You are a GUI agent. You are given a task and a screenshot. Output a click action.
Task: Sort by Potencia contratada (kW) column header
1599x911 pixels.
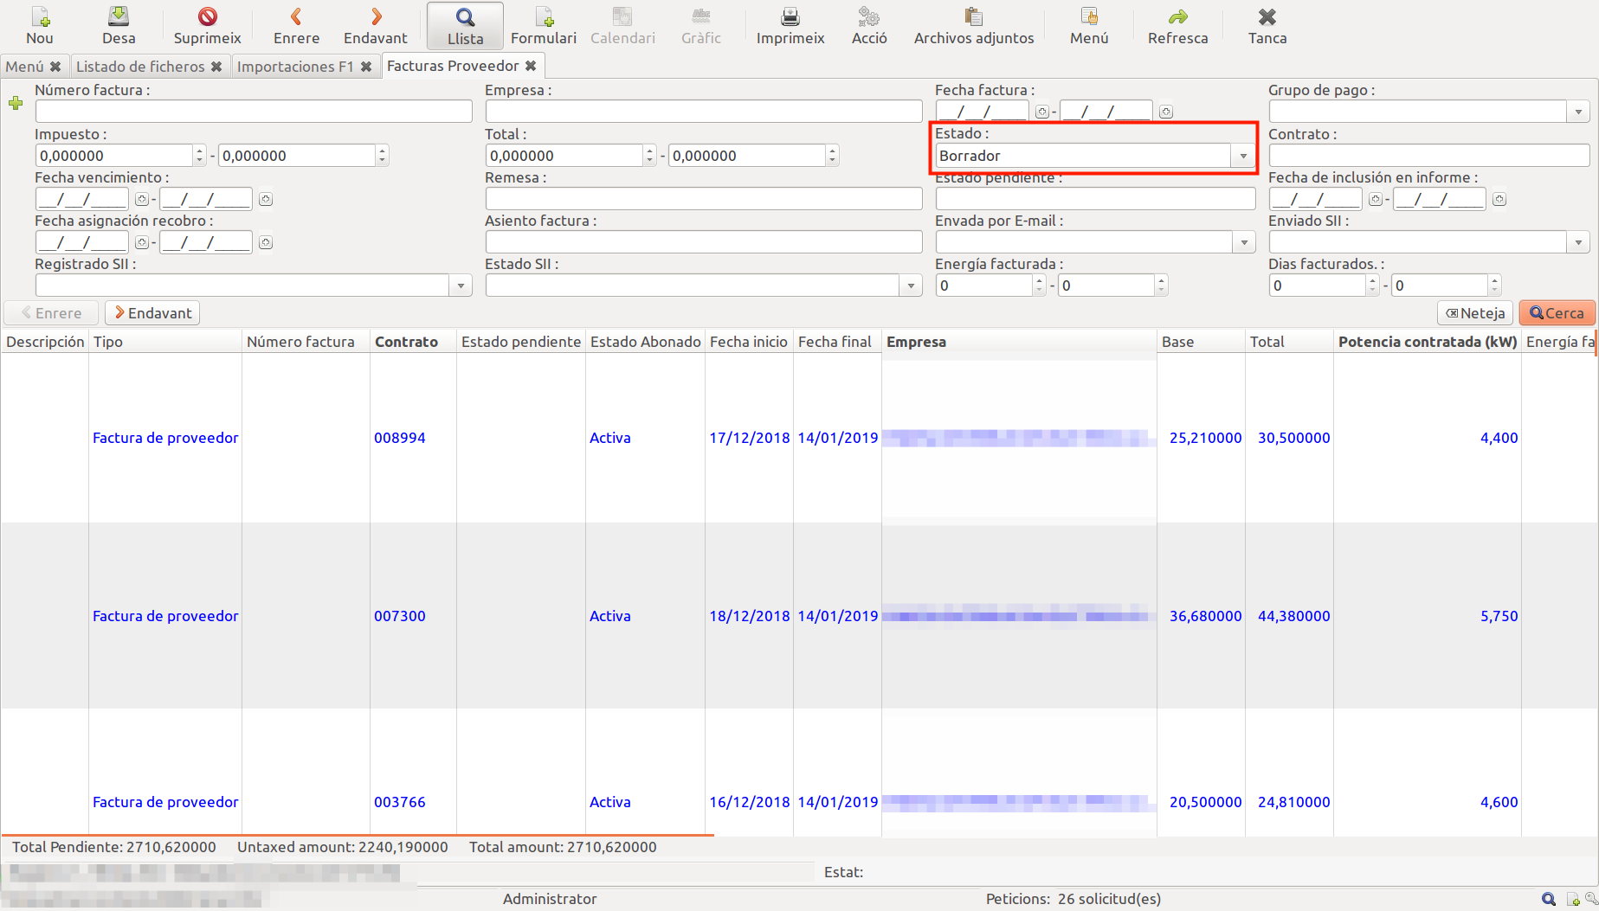click(x=1428, y=342)
